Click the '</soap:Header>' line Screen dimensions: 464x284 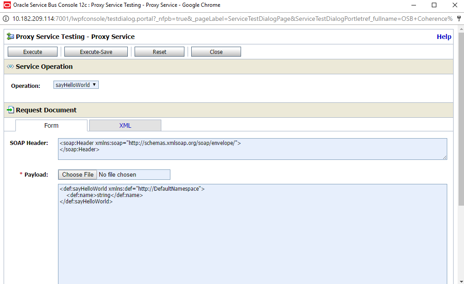click(80, 149)
